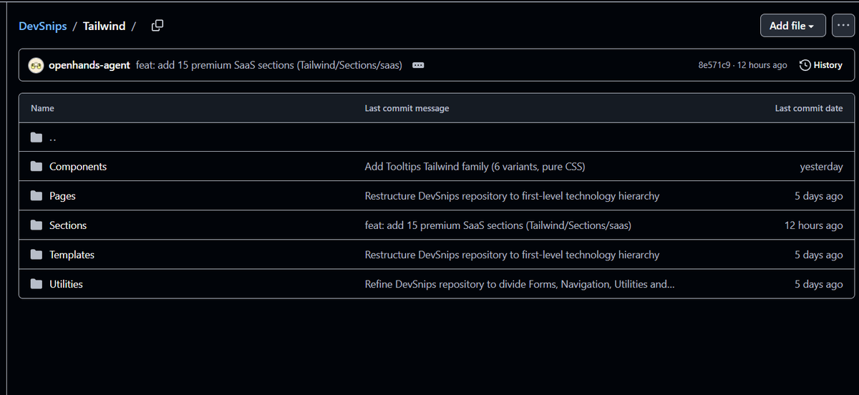Open the Templates row Restructure DevSnips commit message
Image resolution: width=859 pixels, height=395 pixels.
(512, 255)
